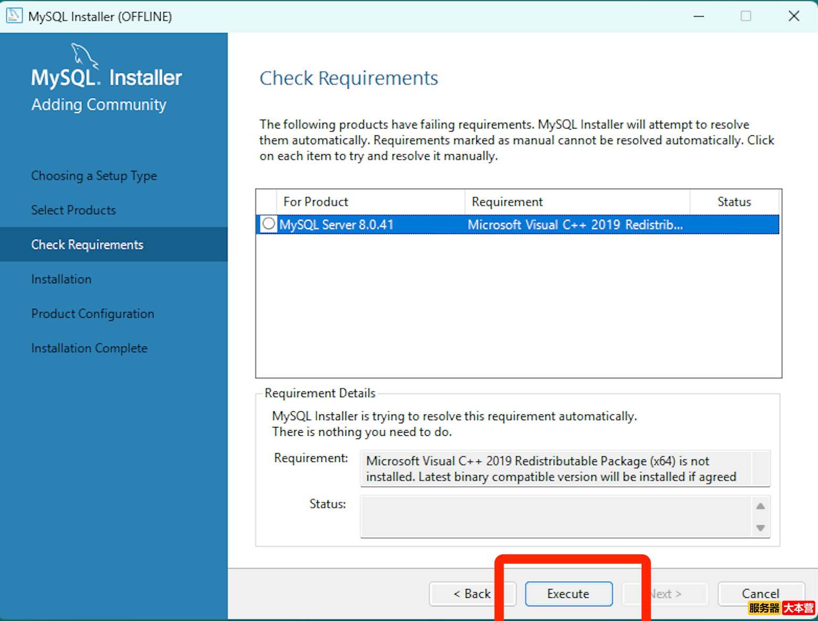Click the status box scroll down arrow
Viewport: 818px width, 621px height.
coord(760,528)
